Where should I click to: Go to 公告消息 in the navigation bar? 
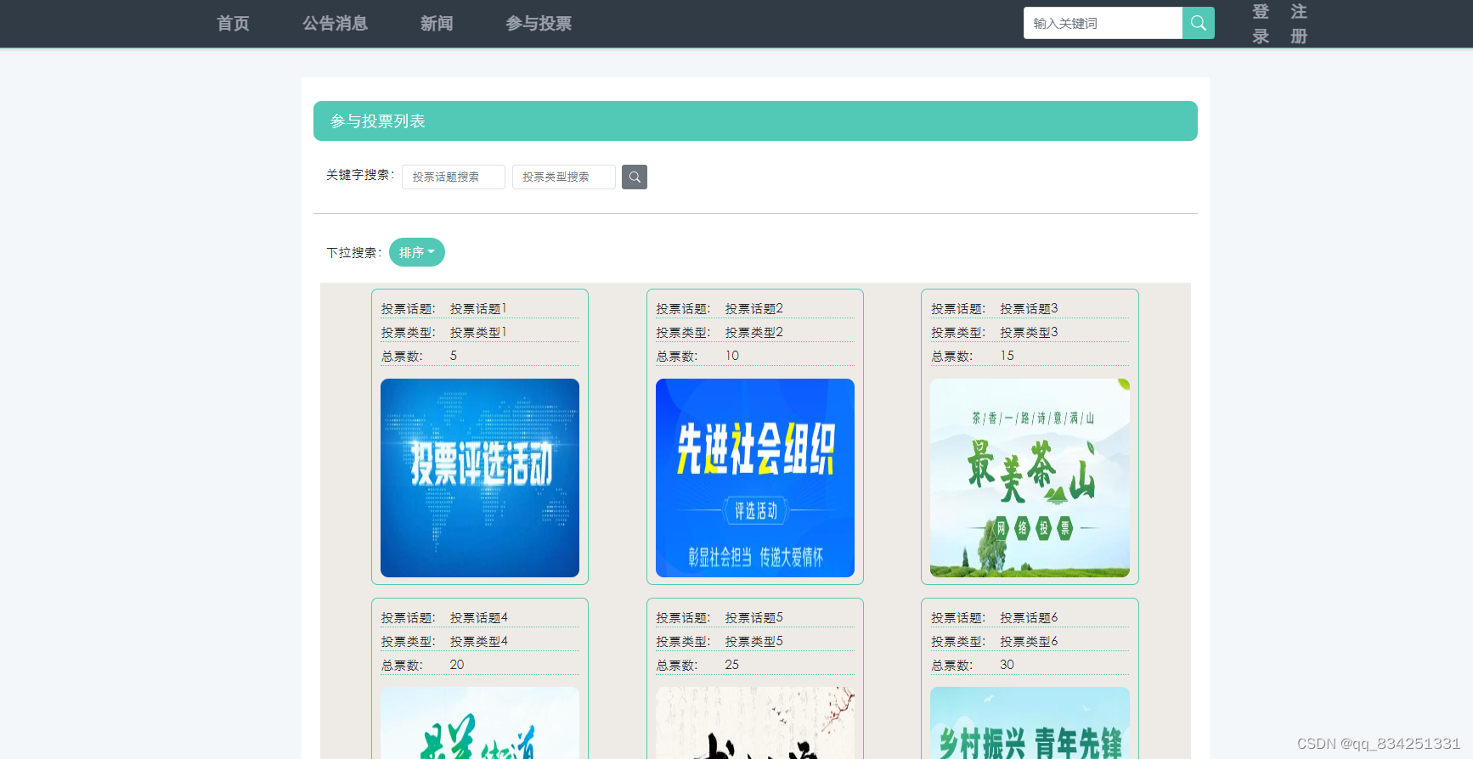(x=335, y=23)
